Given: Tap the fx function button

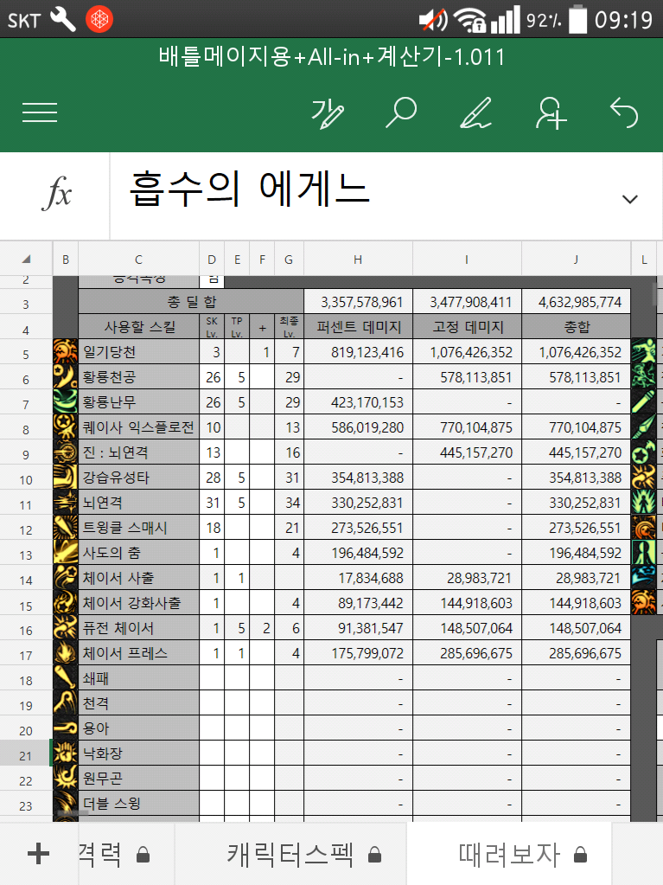Looking at the screenshot, I should [56, 196].
